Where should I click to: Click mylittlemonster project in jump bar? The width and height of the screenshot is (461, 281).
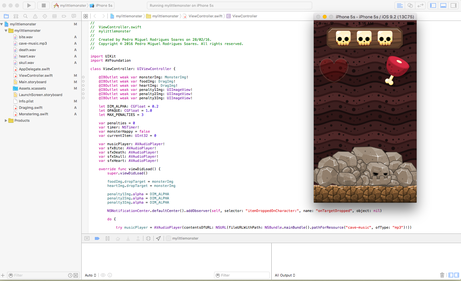pyautogui.click(x=126, y=16)
